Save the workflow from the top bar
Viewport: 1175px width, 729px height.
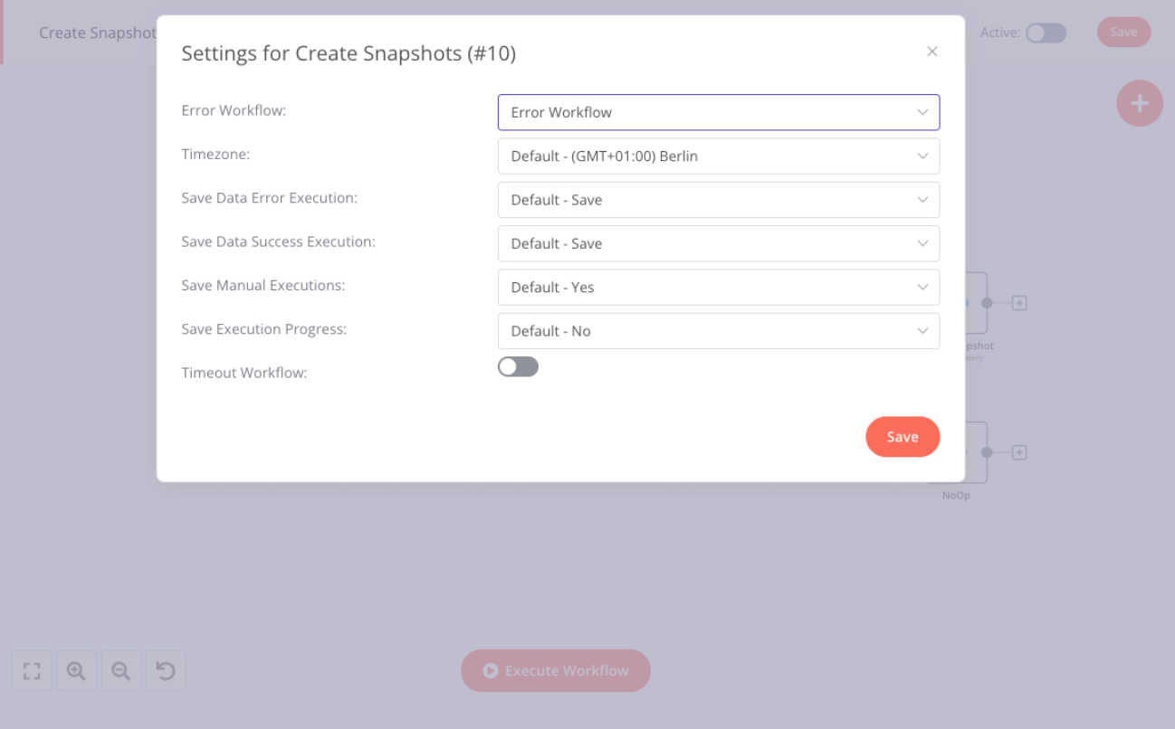point(1123,32)
